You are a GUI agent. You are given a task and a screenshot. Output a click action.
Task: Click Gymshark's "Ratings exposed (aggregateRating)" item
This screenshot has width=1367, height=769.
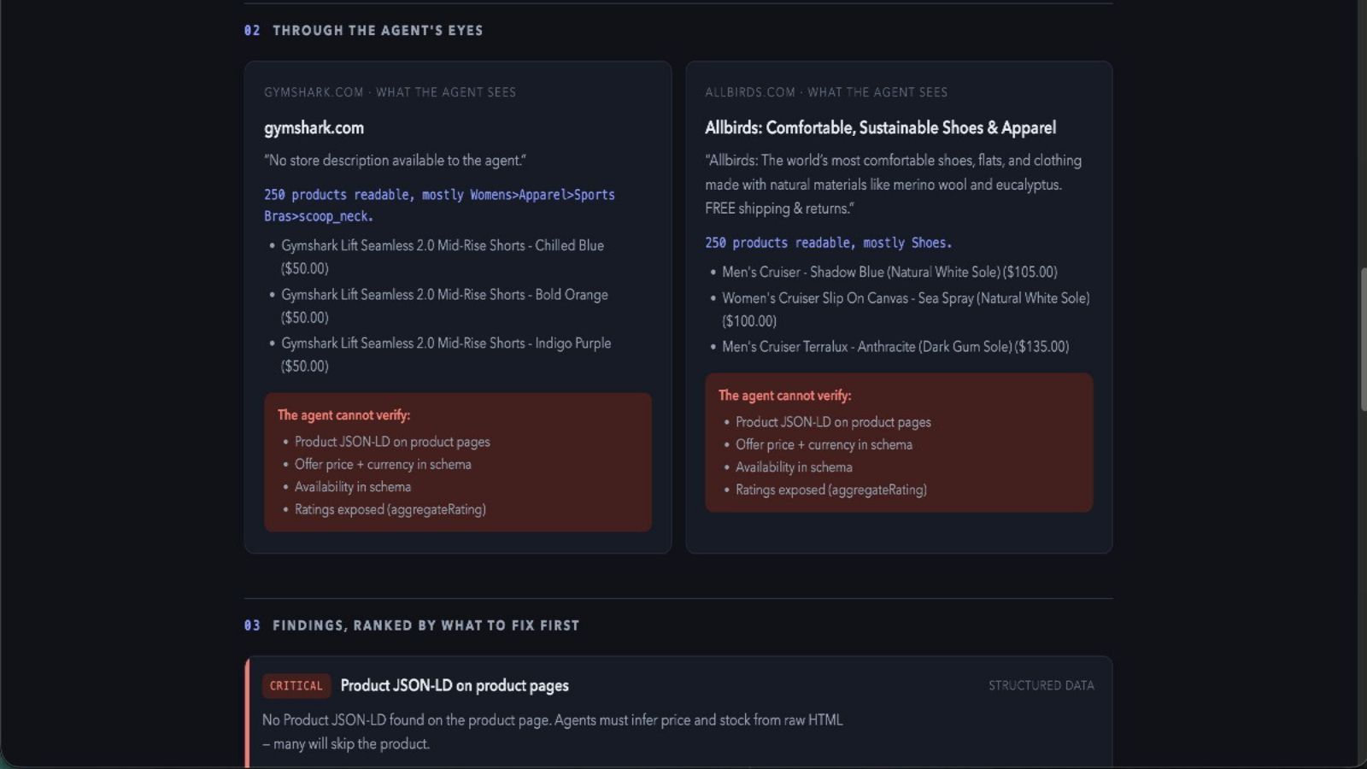point(390,509)
